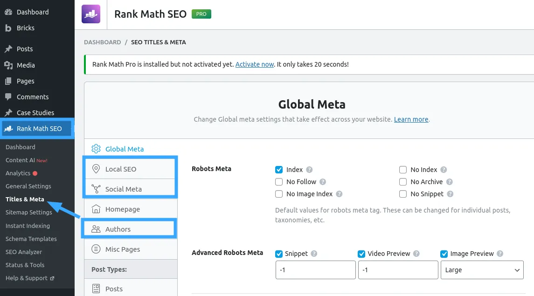Viewport: 534px width, 296px height.
Task: Click help icon next to Image Preview
Action: 499,254
